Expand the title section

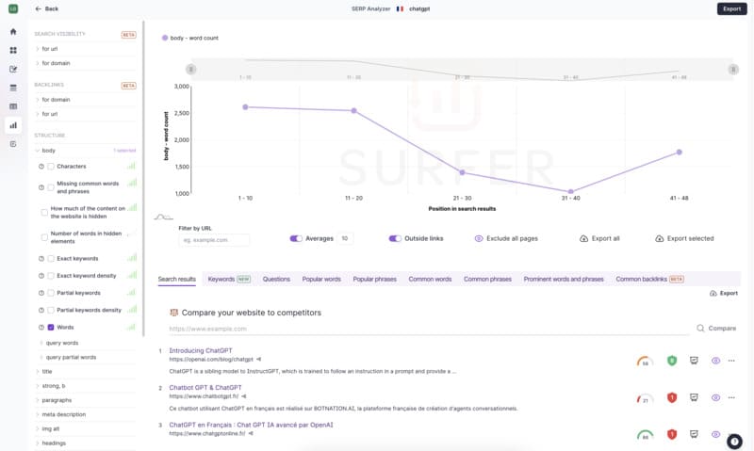pyautogui.click(x=46, y=372)
